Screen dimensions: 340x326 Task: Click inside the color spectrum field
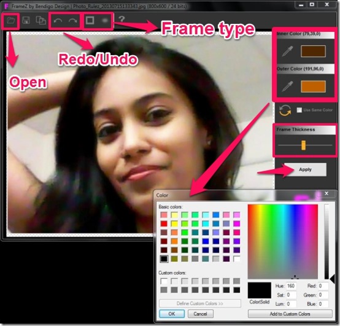pos(283,241)
